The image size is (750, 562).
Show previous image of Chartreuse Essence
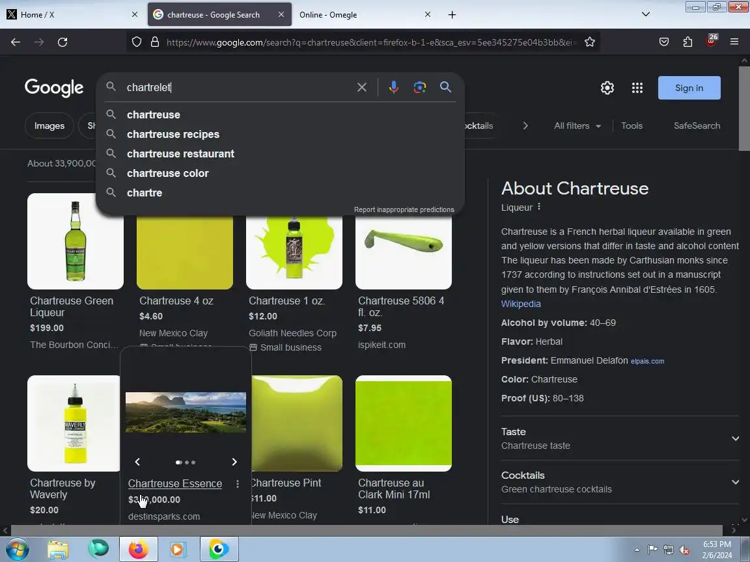(137, 462)
